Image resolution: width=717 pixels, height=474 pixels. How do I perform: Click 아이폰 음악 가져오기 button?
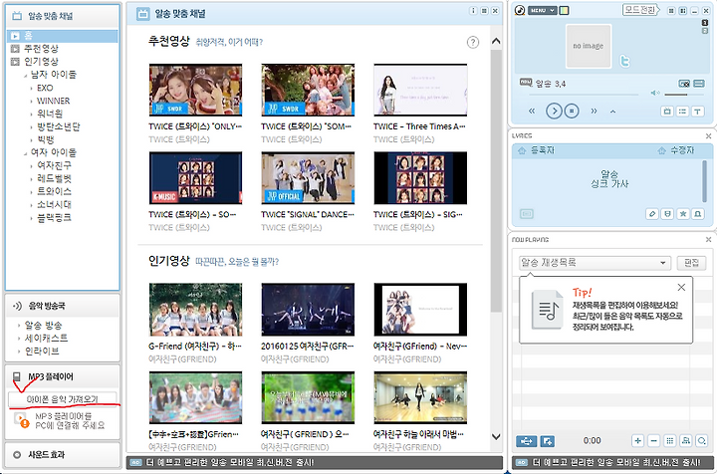coord(63,399)
